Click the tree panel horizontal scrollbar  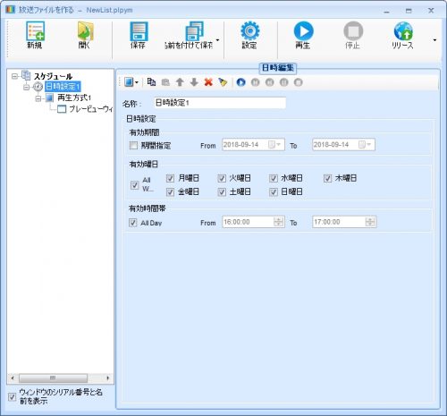tap(60, 378)
